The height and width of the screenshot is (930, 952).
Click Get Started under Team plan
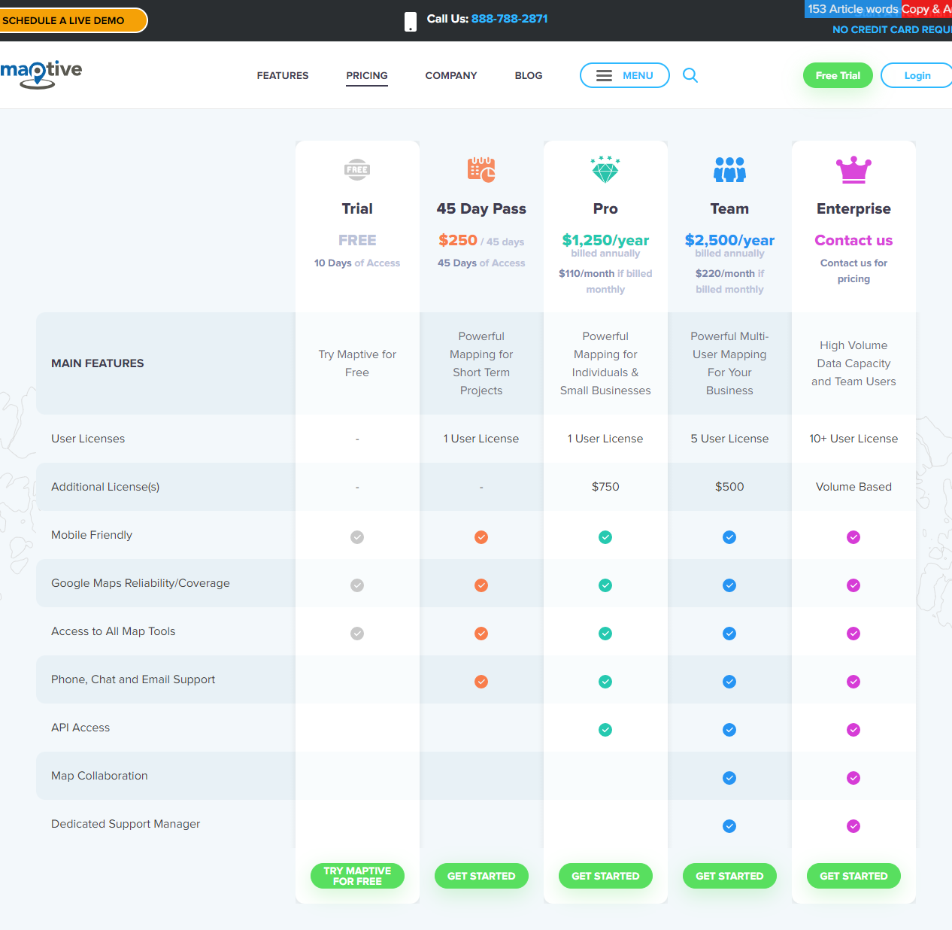pyautogui.click(x=729, y=876)
